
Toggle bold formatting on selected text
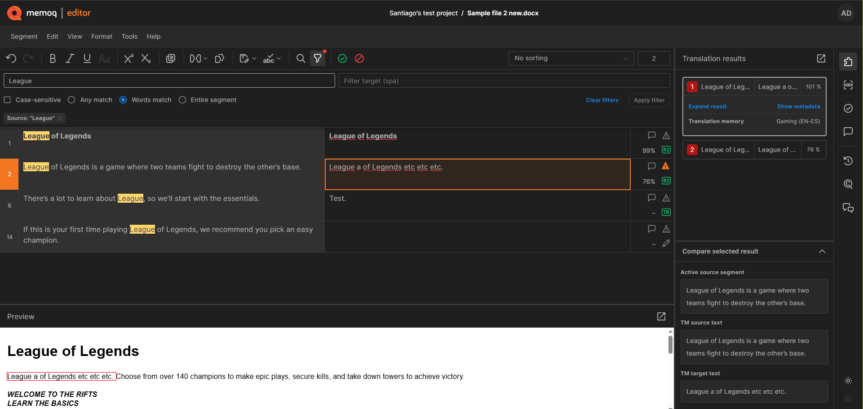pos(53,58)
